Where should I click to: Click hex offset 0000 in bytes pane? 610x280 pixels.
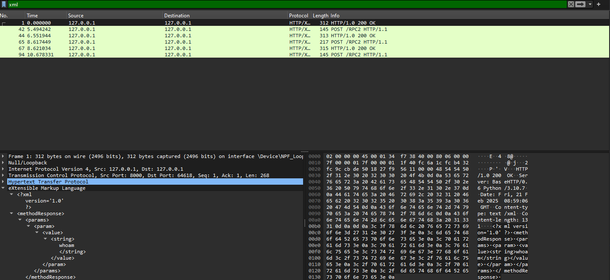(315, 156)
